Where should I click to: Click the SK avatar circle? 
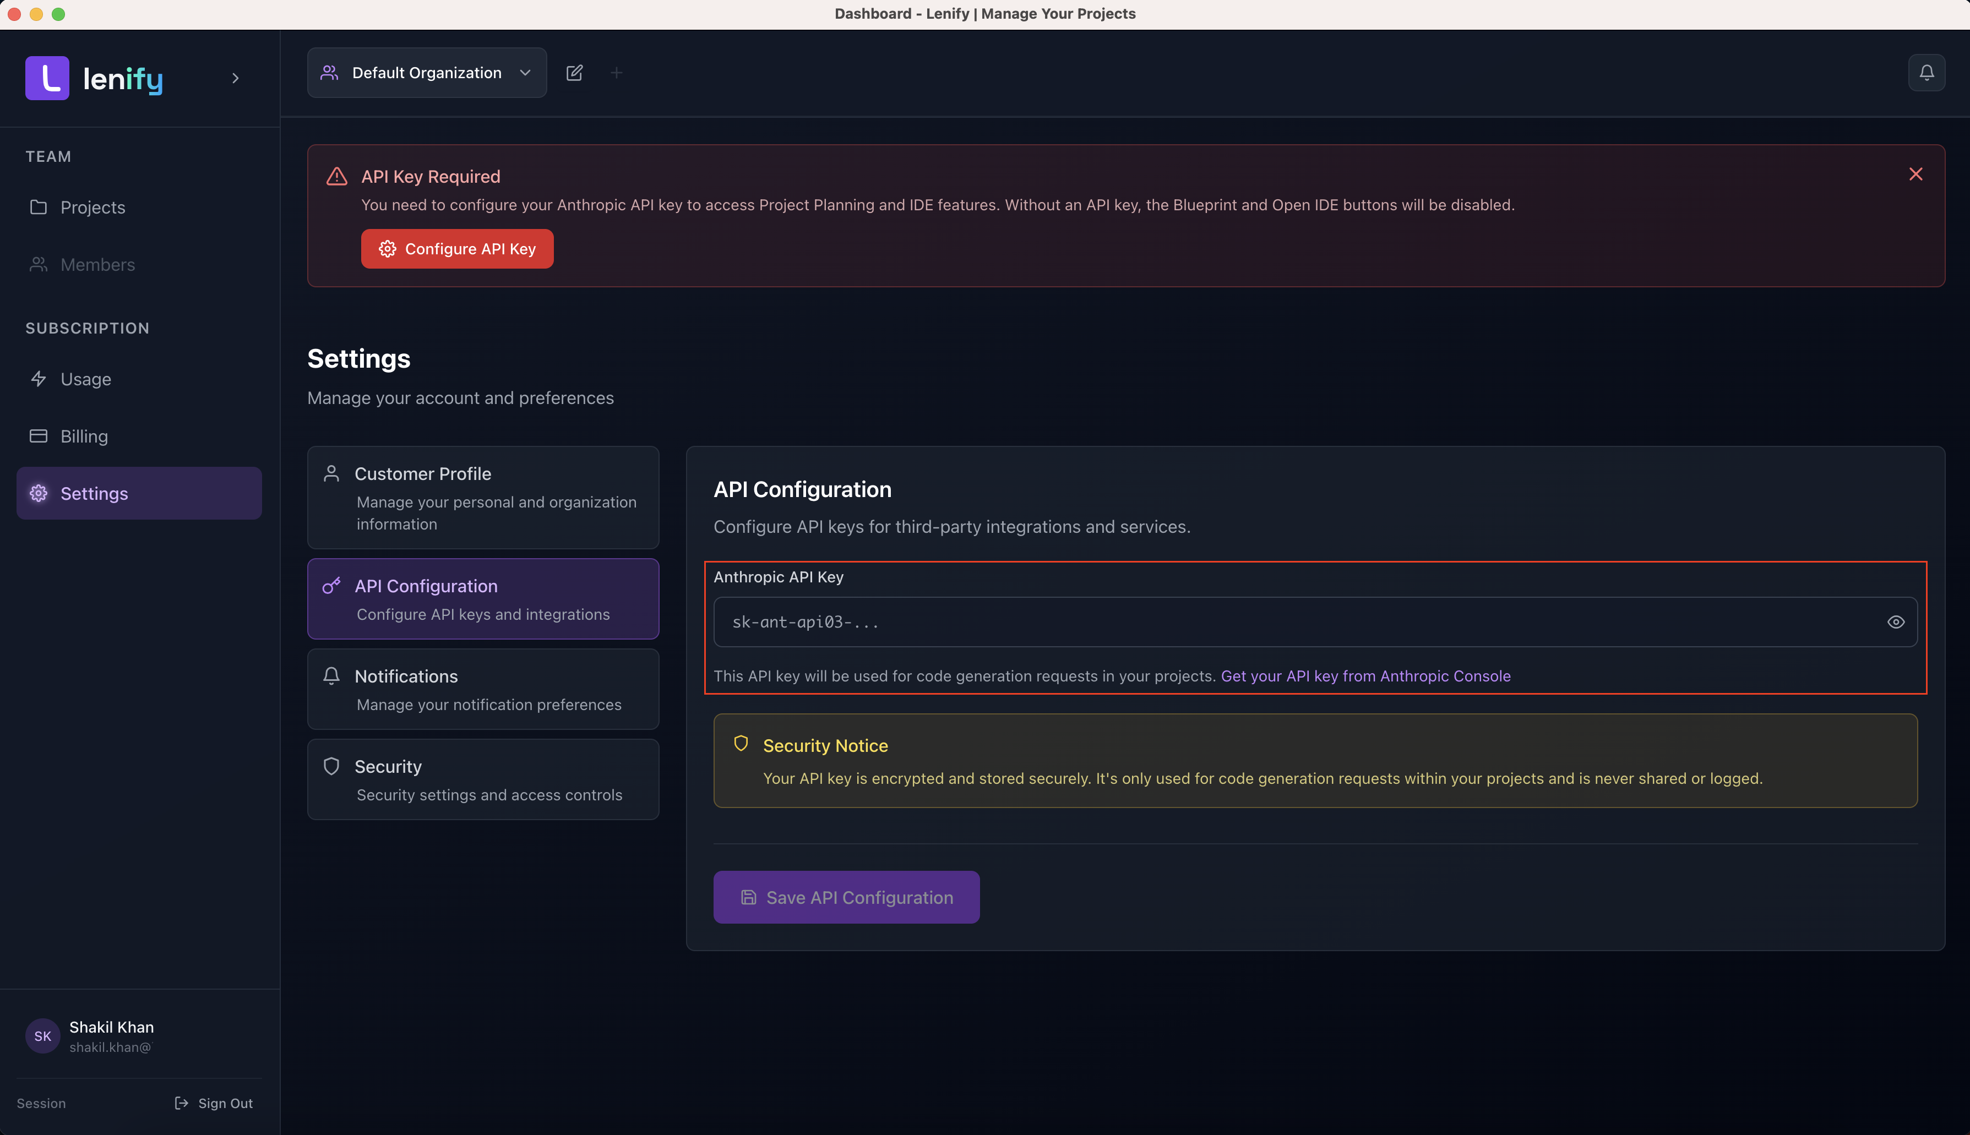click(x=42, y=1035)
